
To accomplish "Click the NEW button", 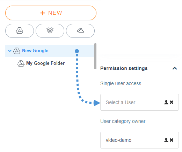I will click(x=51, y=13).
